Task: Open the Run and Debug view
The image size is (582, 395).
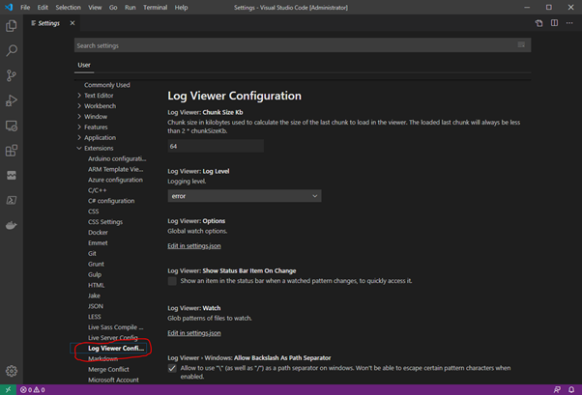Action: pos(12,100)
